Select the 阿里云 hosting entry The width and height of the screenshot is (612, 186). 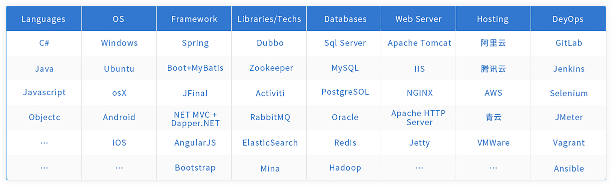(x=493, y=43)
